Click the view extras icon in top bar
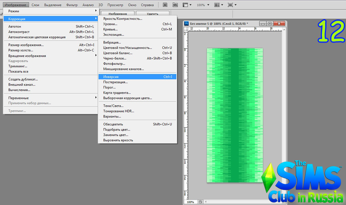The image size is (346, 205). tap(186, 5)
